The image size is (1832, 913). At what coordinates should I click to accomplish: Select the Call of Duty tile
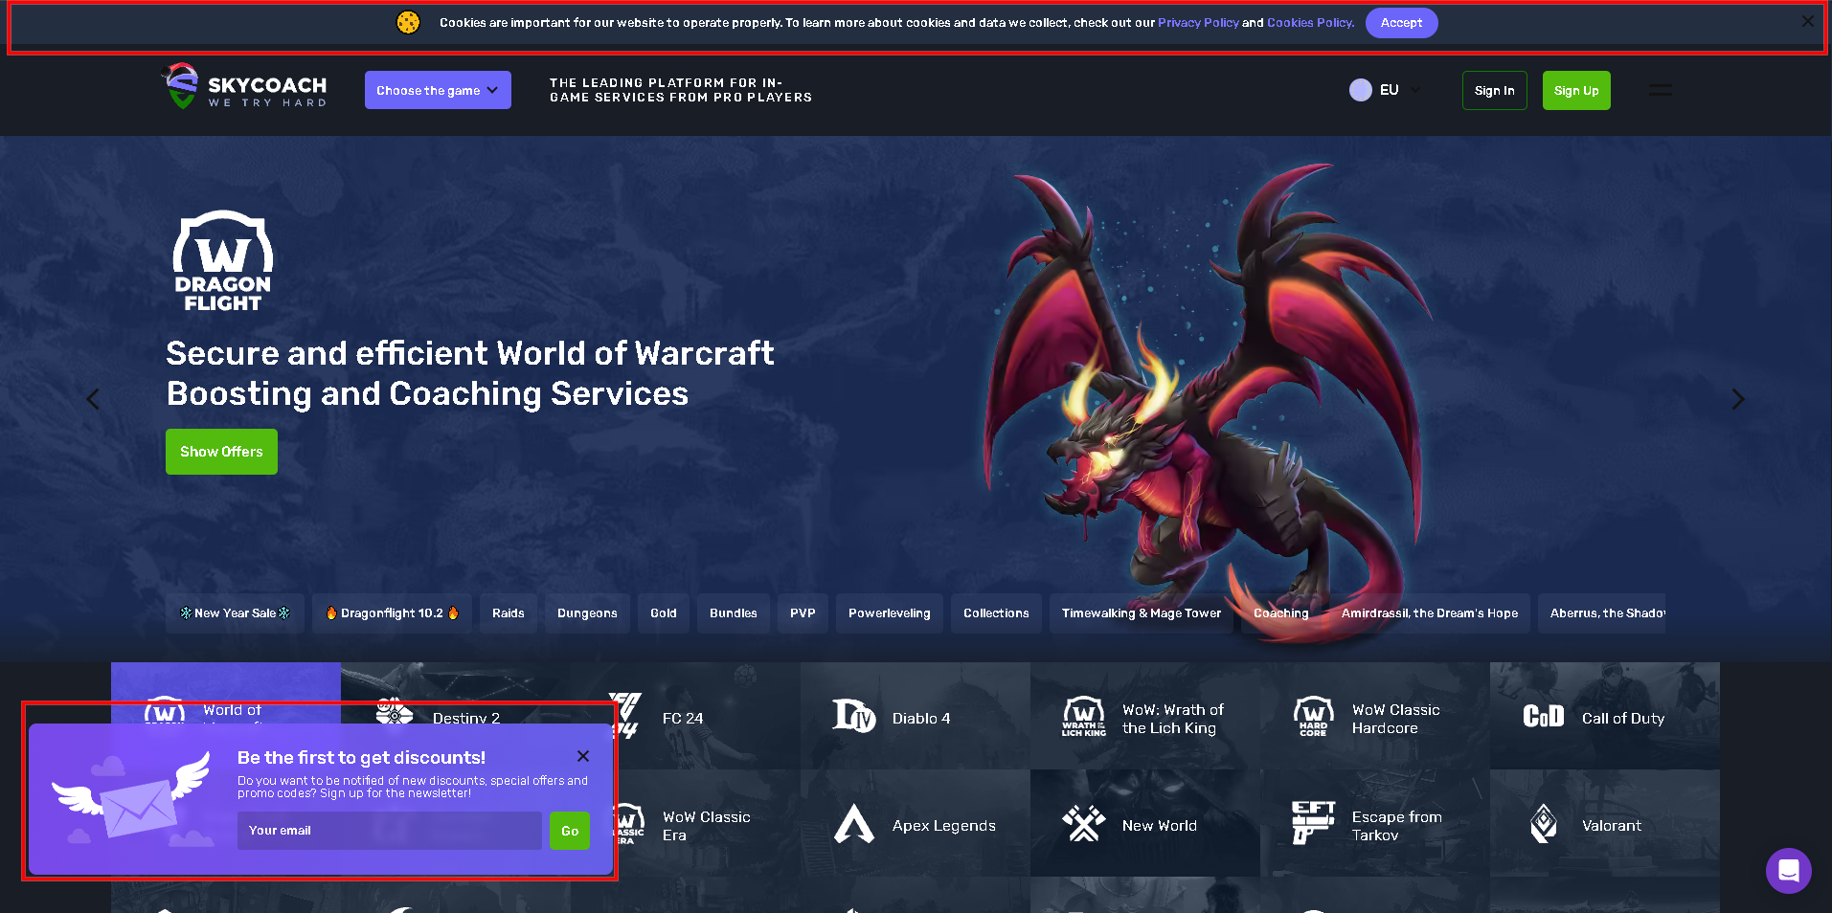pos(1604,718)
